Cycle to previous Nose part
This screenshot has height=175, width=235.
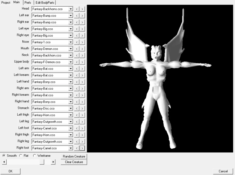coord(76,42)
